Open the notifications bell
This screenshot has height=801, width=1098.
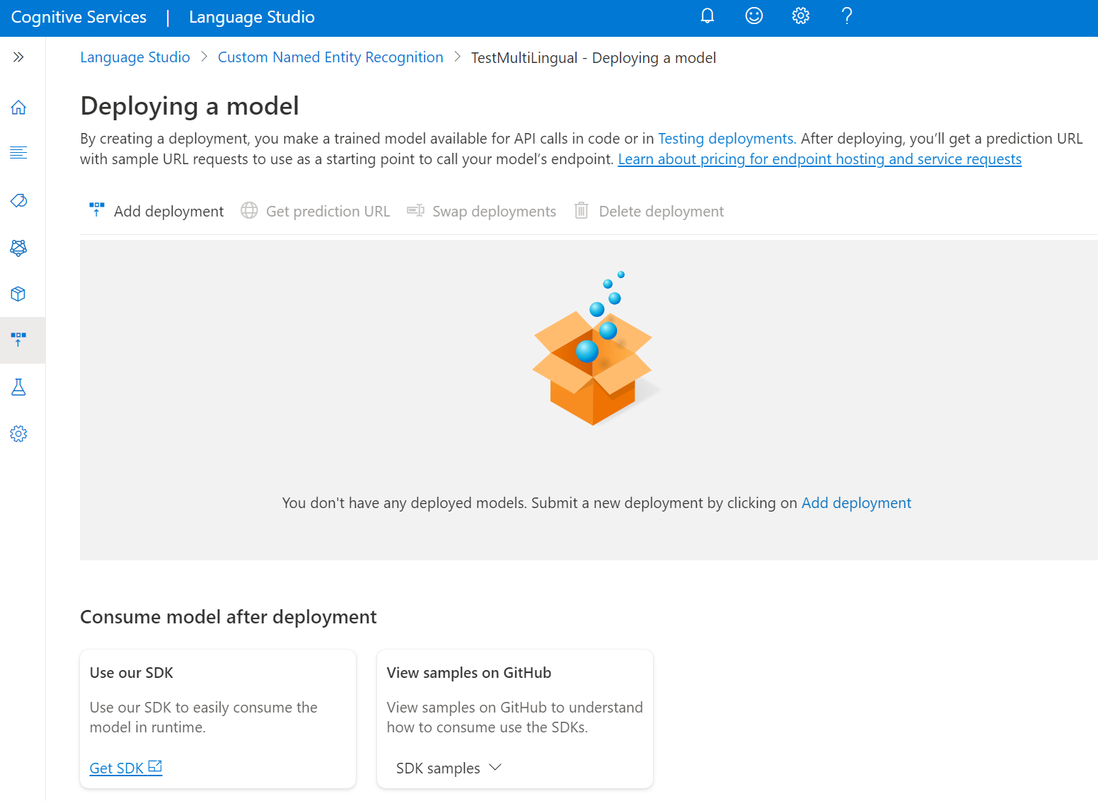click(707, 16)
